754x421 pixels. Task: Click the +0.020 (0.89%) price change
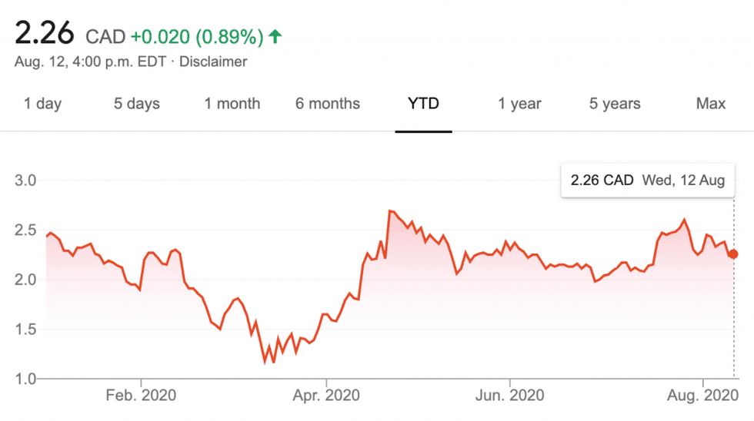tap(197, 36)
